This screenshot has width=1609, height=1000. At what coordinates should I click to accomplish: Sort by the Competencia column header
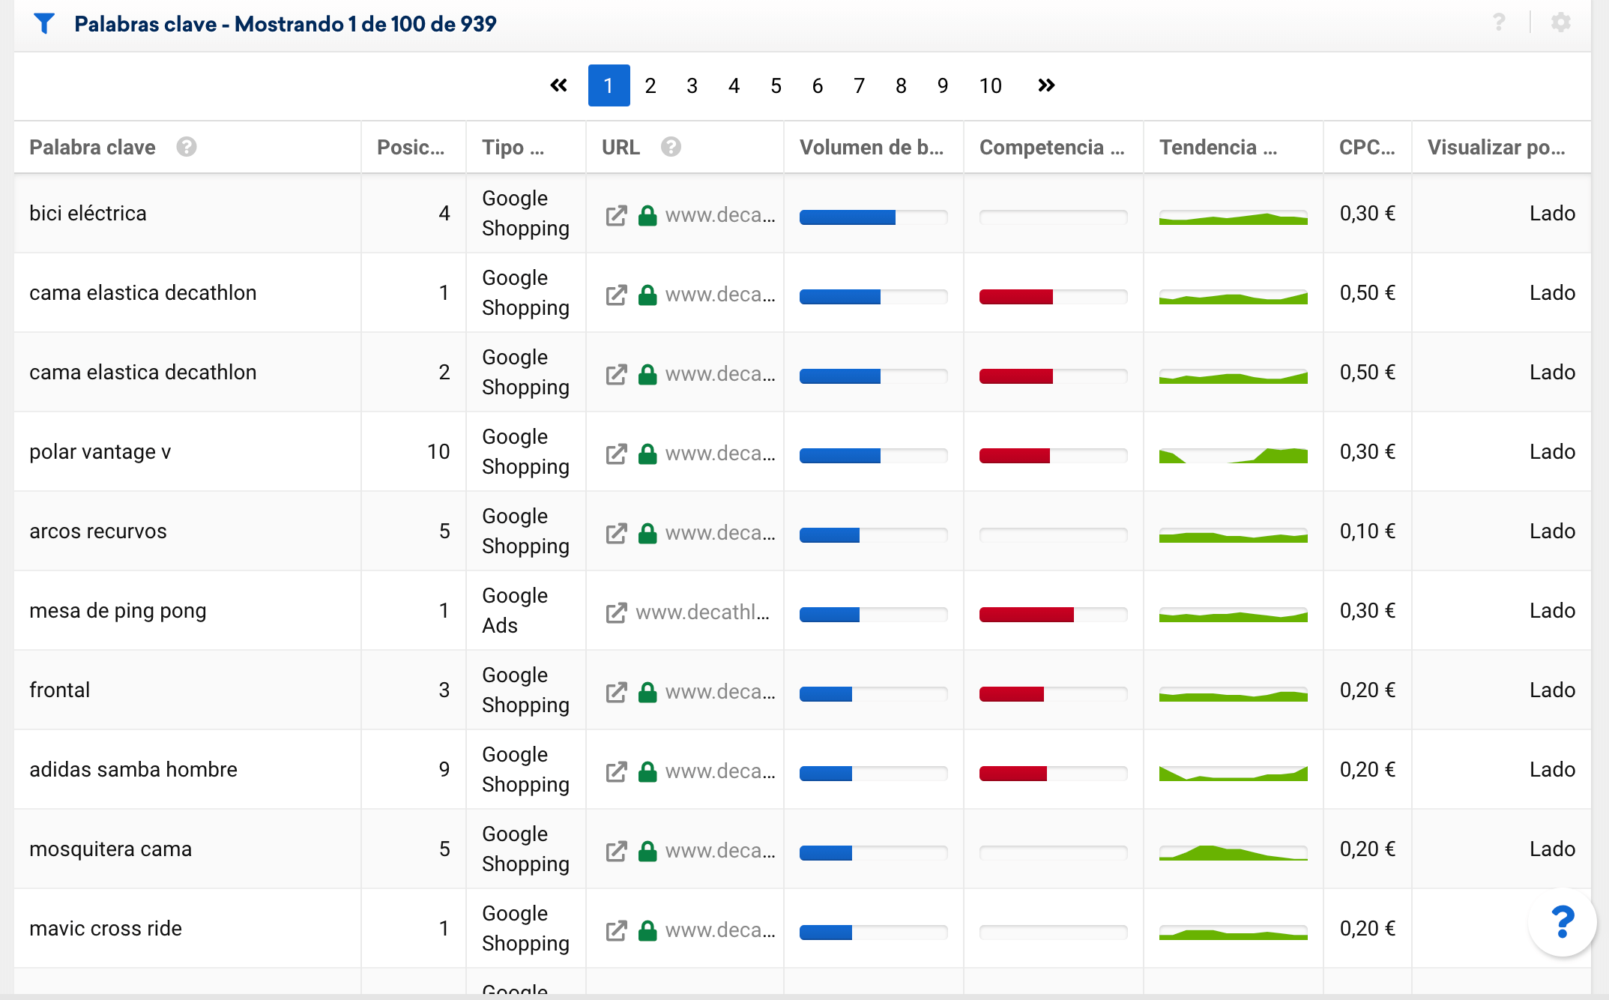1051,147
